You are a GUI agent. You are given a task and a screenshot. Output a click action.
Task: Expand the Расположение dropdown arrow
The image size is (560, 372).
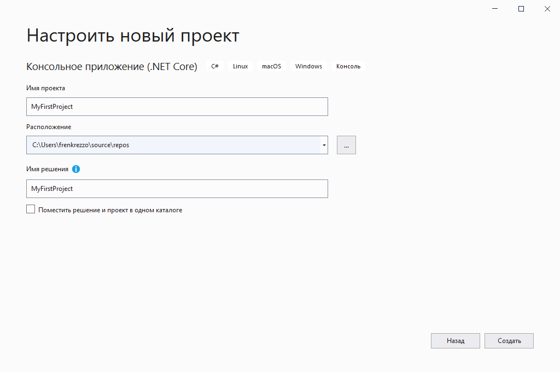pyautogui.click(x=324, y=145)
